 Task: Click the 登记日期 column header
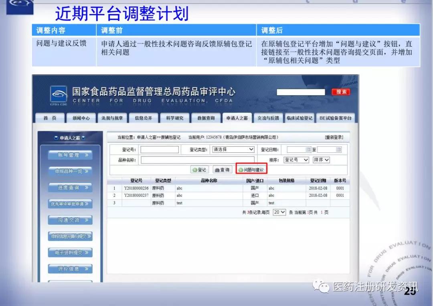[318, 180]
